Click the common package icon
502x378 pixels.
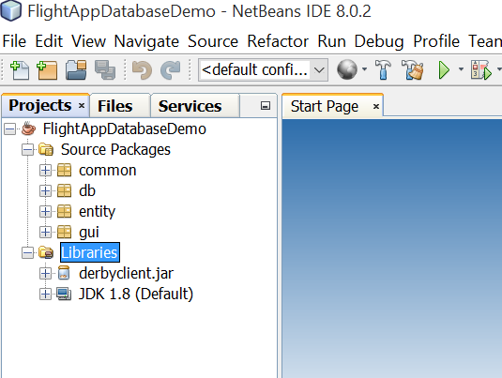tap(64, 171)
